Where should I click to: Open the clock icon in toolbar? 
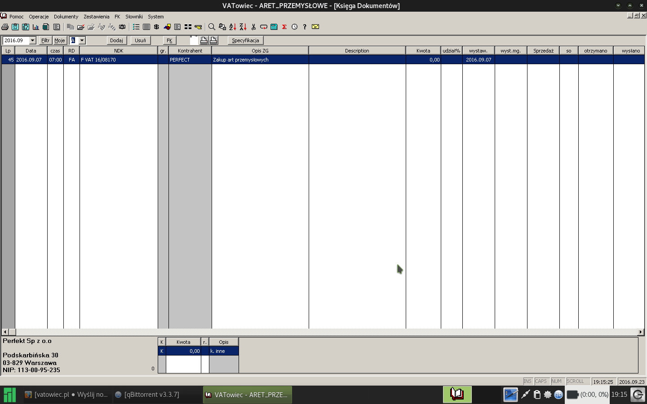click(x=295, y=27)
